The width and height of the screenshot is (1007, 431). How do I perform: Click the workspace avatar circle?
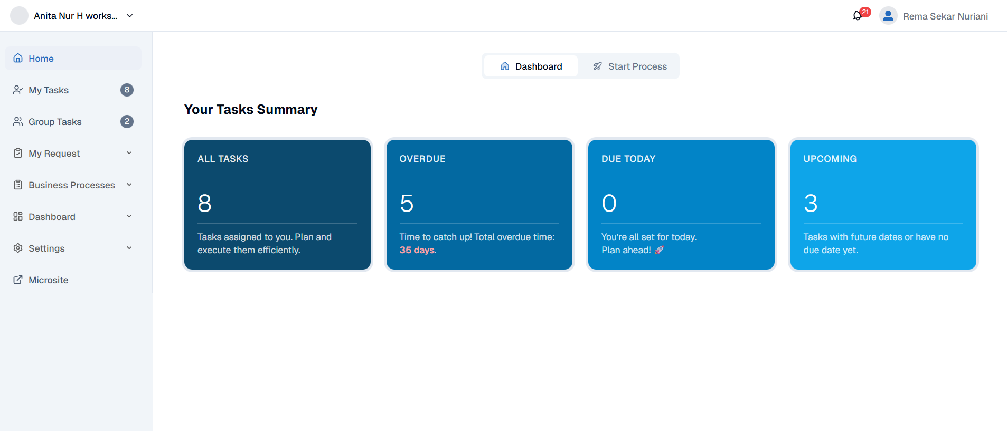(x=20, y=16)
